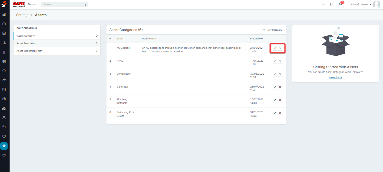Follow the Learn More link
The height and width of the screenshot is (172, 383).
(x=335, y=77)
